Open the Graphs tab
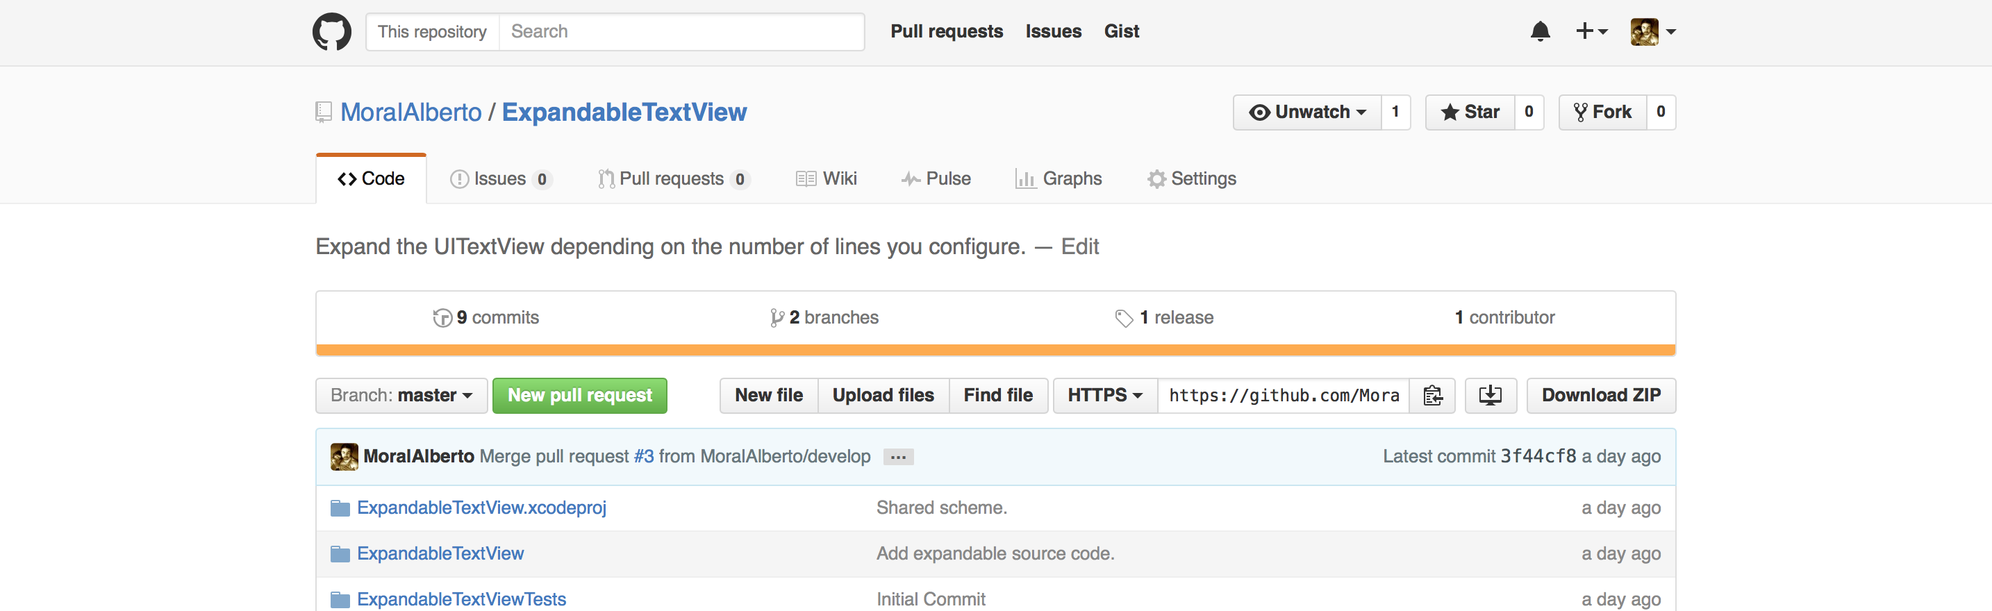The height and width of the screenshot is (611, 1992). (1058, 179)
